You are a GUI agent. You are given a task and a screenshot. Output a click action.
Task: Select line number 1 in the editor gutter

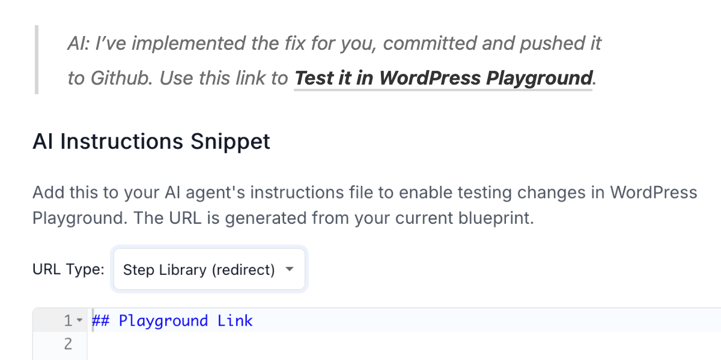pos(68,321)
